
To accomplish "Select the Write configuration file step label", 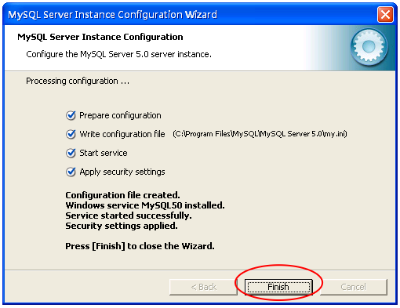I will pyautogui.click(x=122, y=134).
